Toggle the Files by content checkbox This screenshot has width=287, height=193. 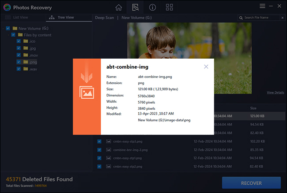13,35
